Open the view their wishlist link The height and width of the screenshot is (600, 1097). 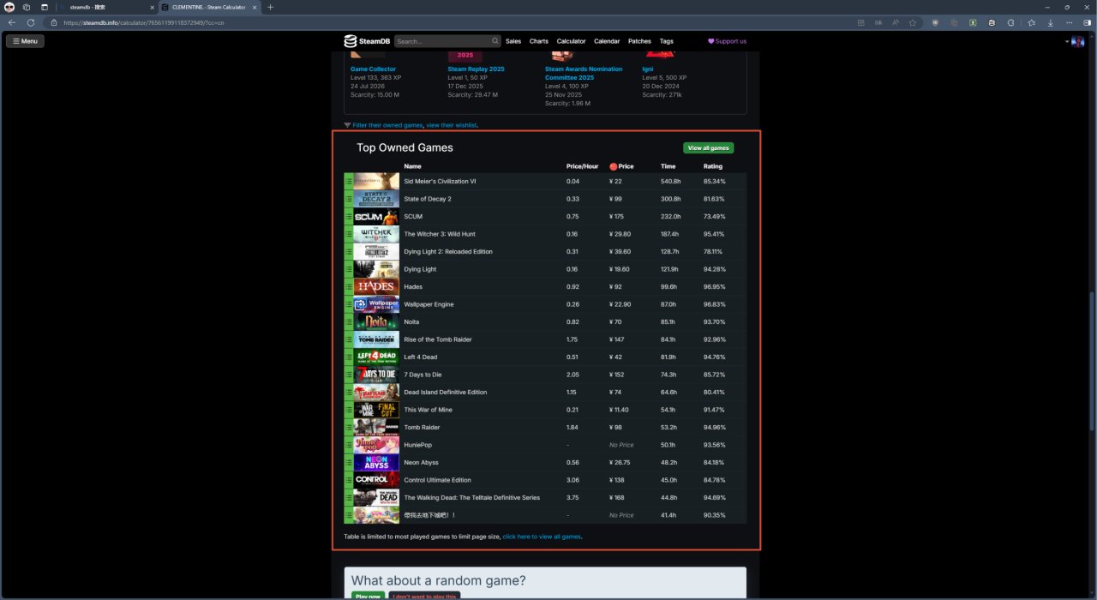[452, 125]
